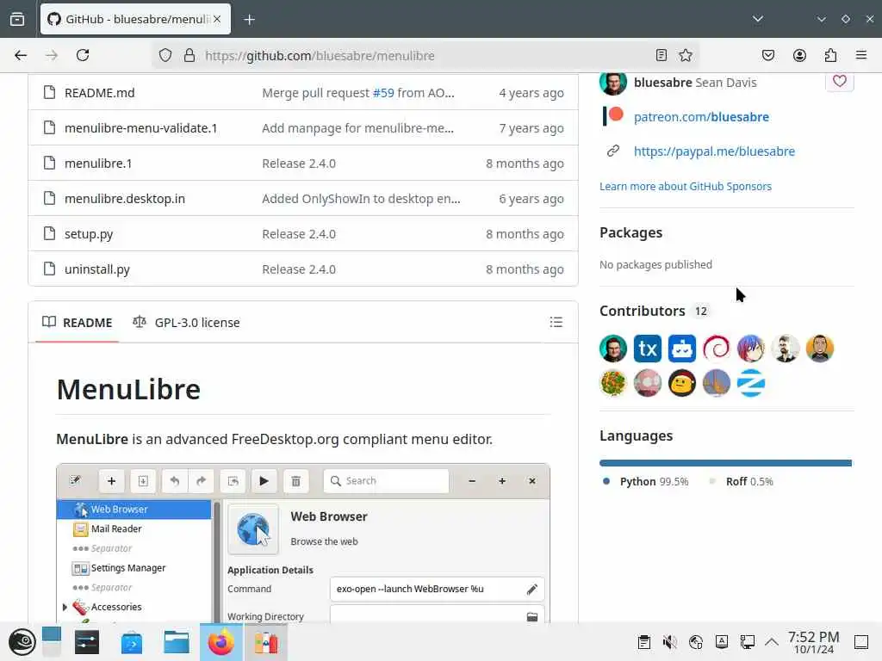This screenshot has height=661, width=882.
Task: Open Release 2.4.0 commit for setup.py
Action: (x=299, y=234)
